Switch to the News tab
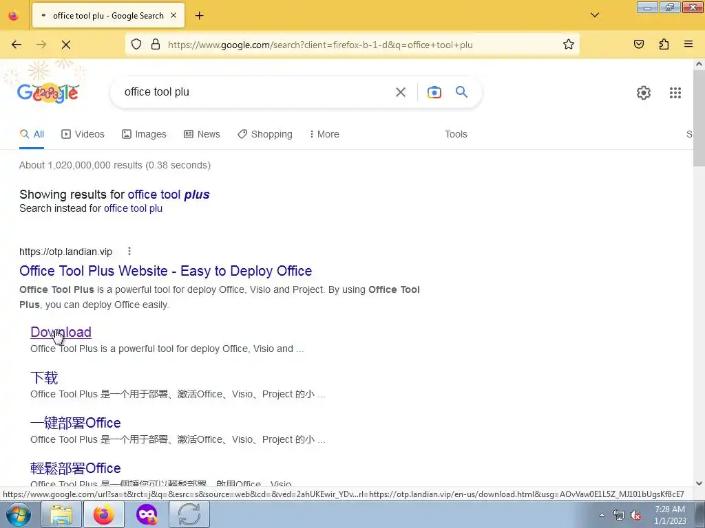Image resolution: width=705 pixels, height=528 pixels. pyautogui.click(x=202, y=134)
